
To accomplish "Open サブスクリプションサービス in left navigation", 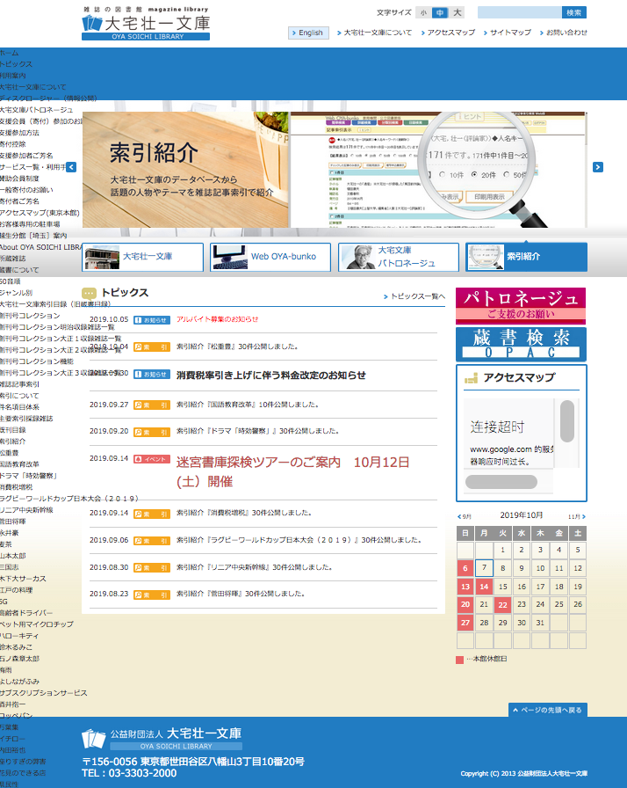I will (44, 693).
